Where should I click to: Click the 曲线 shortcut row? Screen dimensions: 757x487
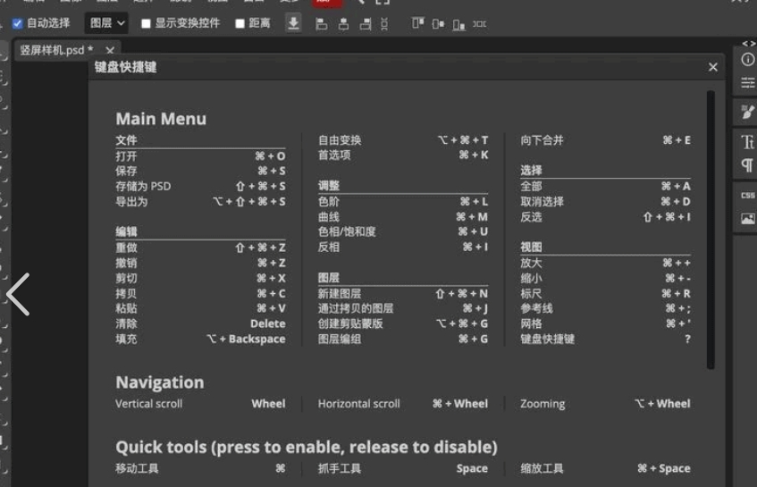click(x=403, y=217)
